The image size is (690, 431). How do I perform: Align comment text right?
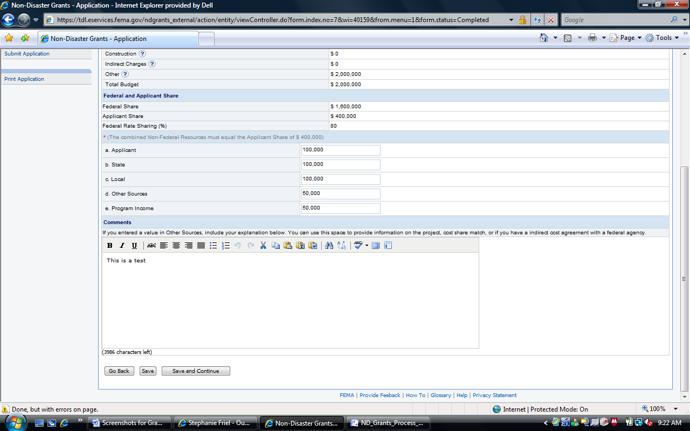click(x=189, y=246)
